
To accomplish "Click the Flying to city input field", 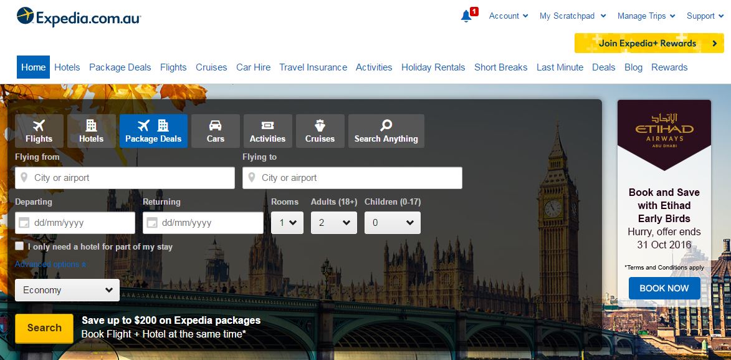I will coord(352,178).
